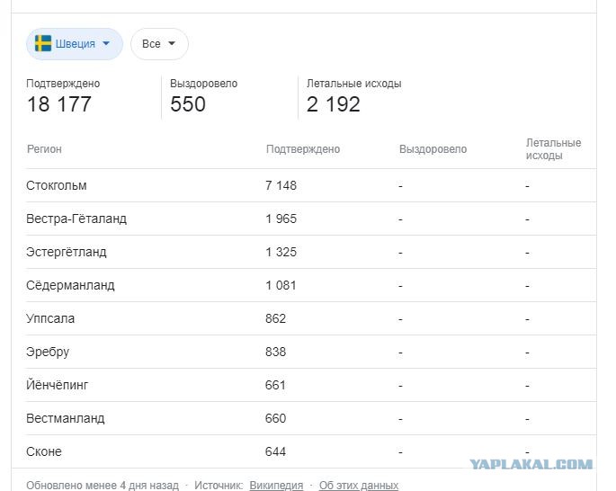Click the top Летальные исходы summary label
Viewport: 616px width, 491px height.
tap(354, 84)
